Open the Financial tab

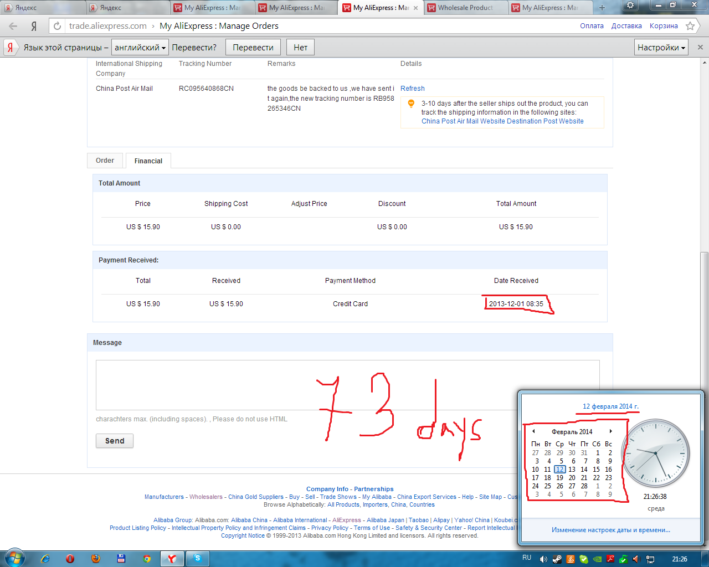tap(148, 161)
